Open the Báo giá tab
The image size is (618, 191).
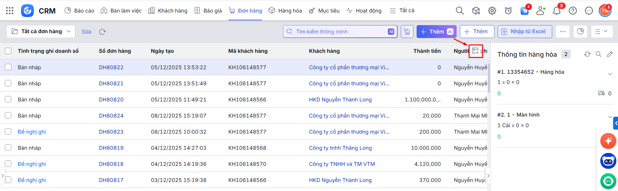[208, 11]
